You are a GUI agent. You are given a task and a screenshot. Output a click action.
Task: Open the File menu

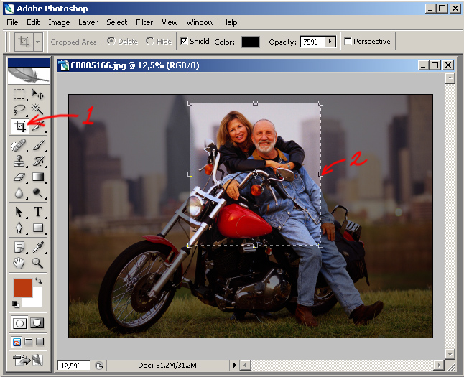click(12, 22)
